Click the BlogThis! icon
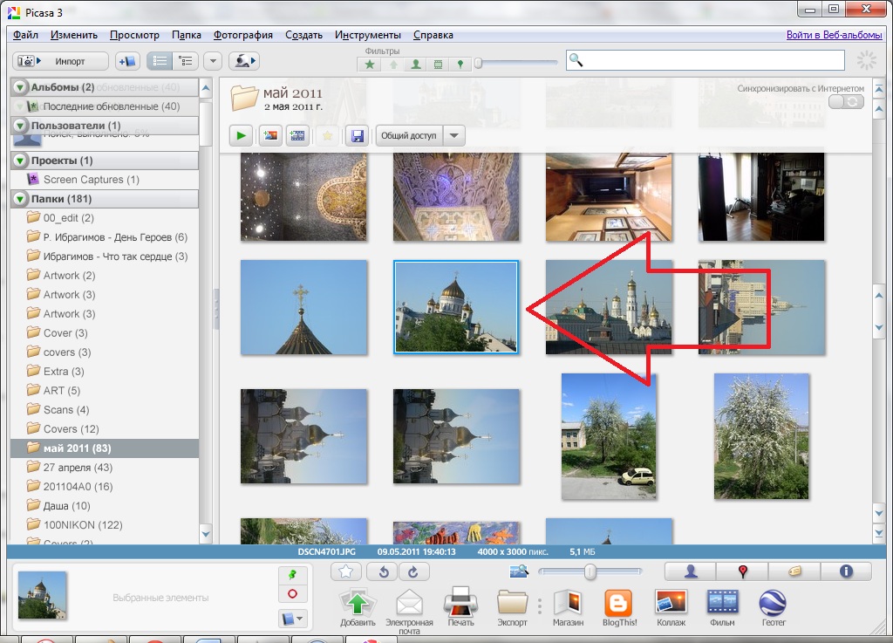 click(618, 602)
